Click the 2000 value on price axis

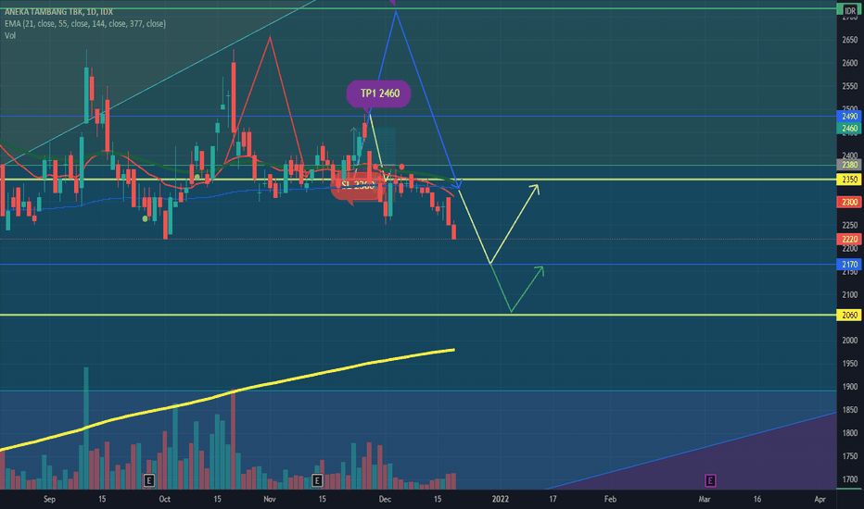(x=850, y=340)
